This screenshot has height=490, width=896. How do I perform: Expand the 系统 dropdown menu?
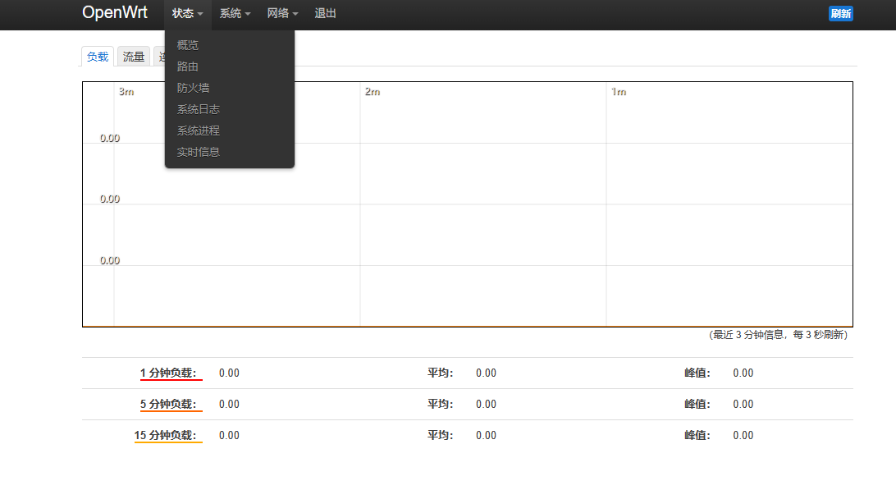tap(235, 13)
